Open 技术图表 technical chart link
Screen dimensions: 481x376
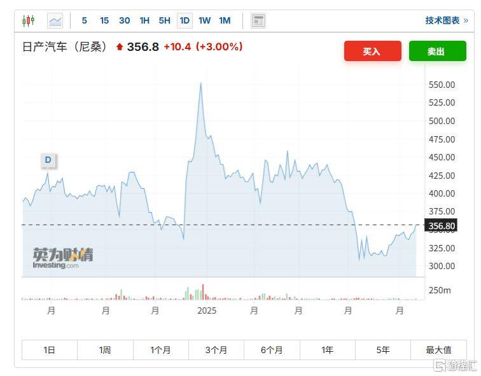click(x=442, y=20)
